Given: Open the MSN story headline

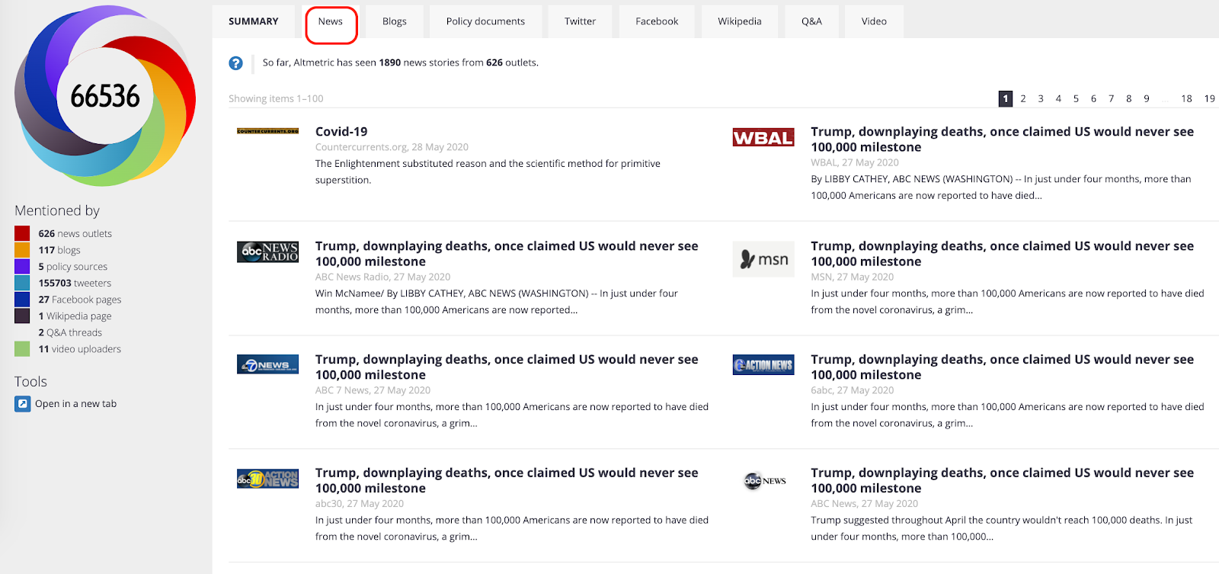Looking at the screenshot, I should click(1002, 253).
